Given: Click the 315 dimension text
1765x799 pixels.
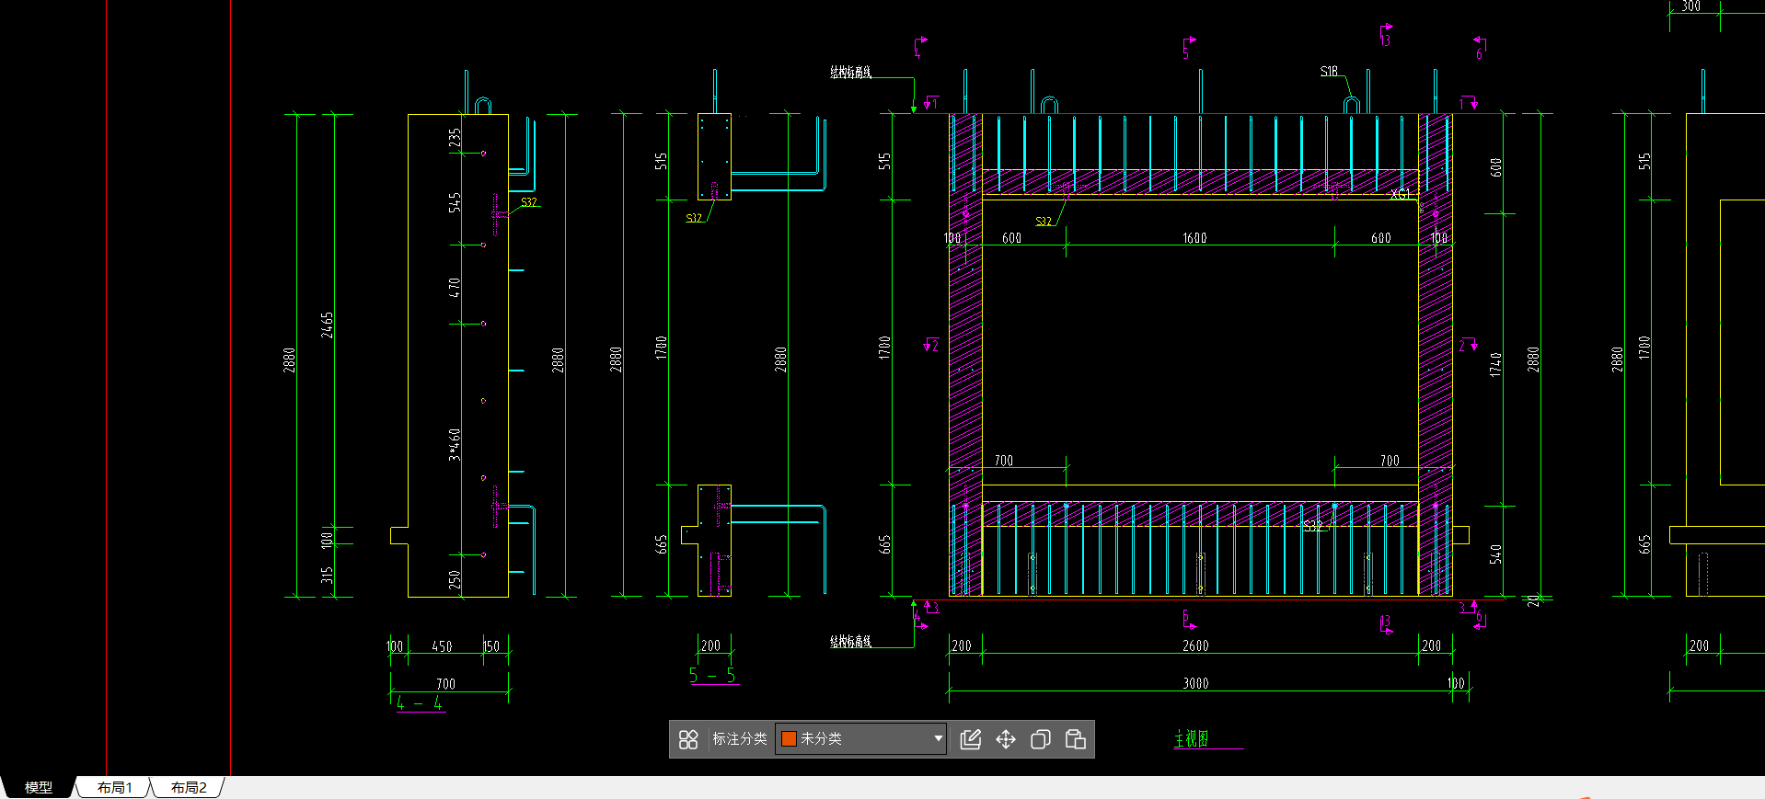Looking at the screenshot, I should click(x=328, y=575).
